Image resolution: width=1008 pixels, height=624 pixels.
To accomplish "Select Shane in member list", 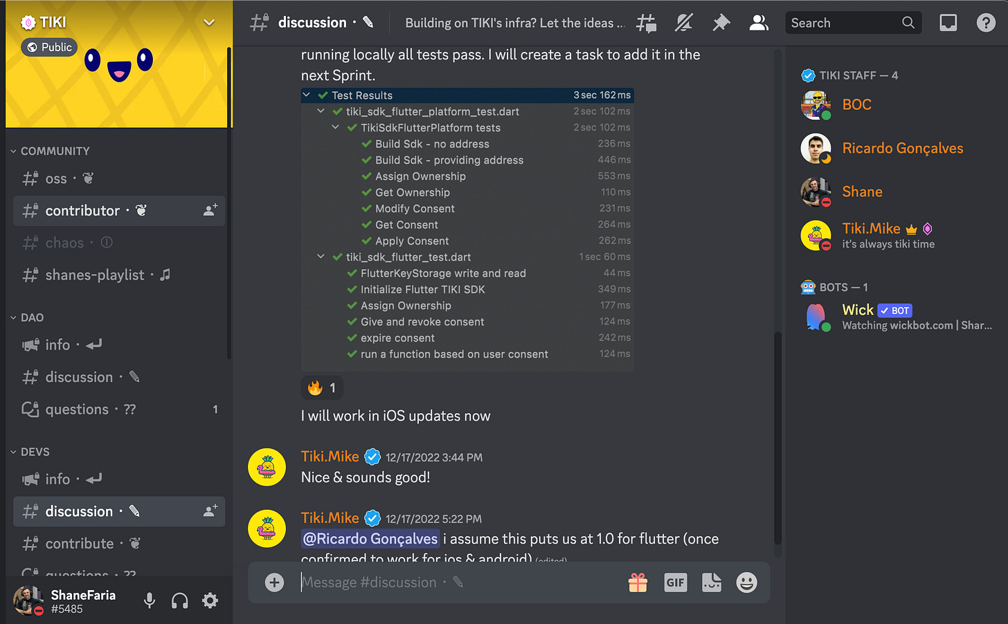I will click(x=896, y=192).
